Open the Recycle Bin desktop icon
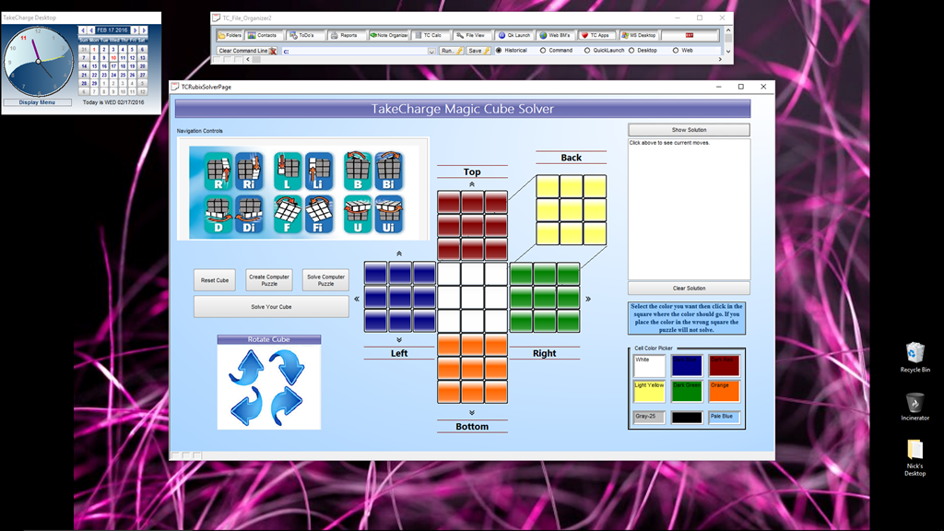944x531 pixels. 914,357
